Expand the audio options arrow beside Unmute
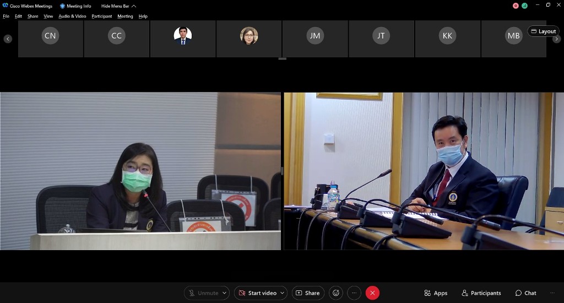Image resolution: width=564 pixels, height=303 pixels. (x=225, y=293)
